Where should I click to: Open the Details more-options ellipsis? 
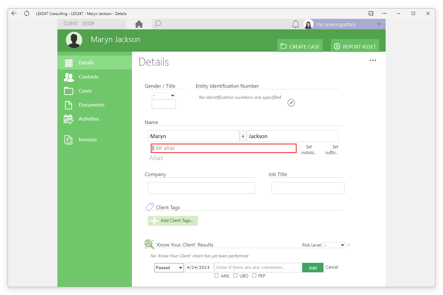[373, 60]
